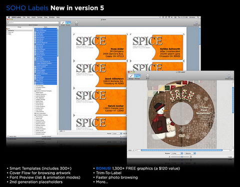Open the File menu in the menu bar

pyautogui.click(x=24, y=17)
